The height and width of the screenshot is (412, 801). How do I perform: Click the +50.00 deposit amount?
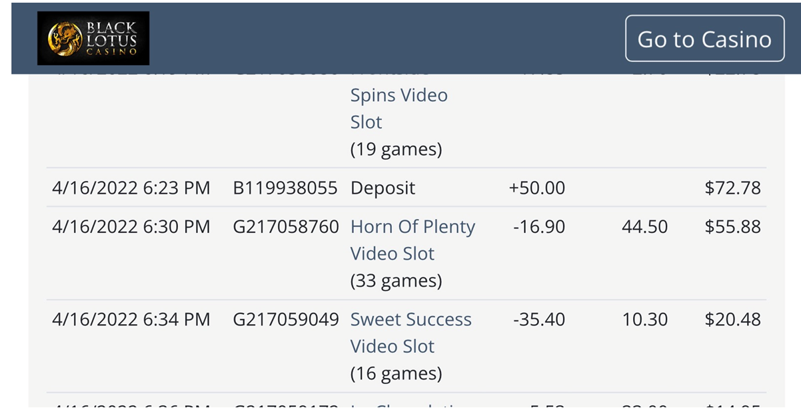coord(536,188)
